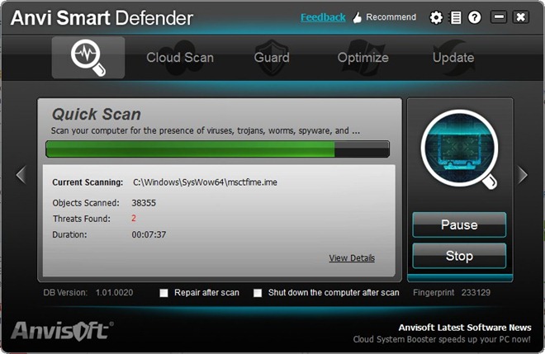Click the right arrow to next scan type
Viewport: 545px width, 354px height.
(x=523, y=174)
